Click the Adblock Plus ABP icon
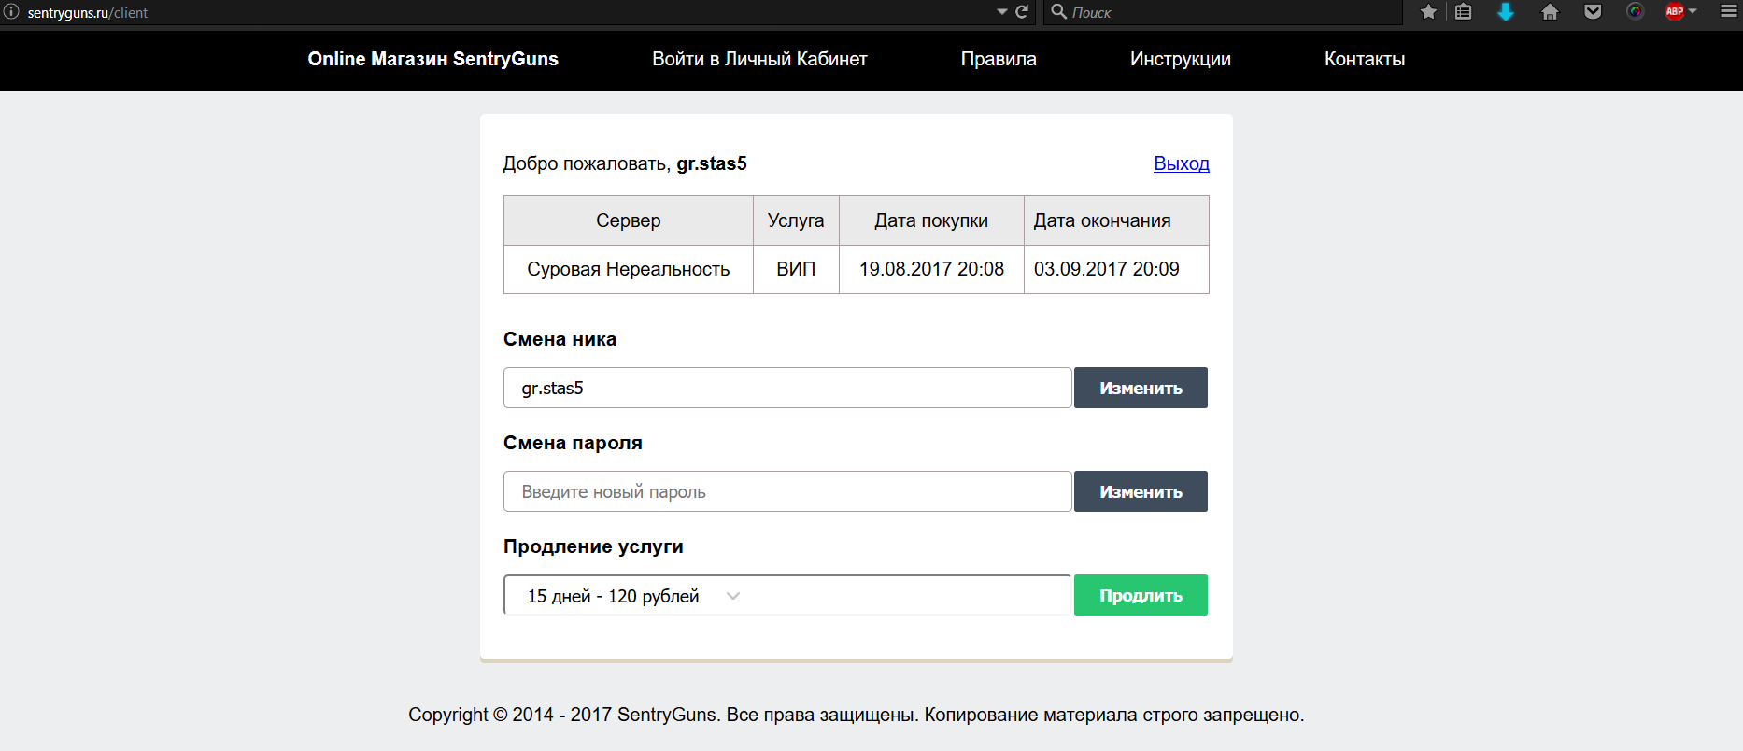The height and width of the screenshot is (751, 1743). [1675, 11]
